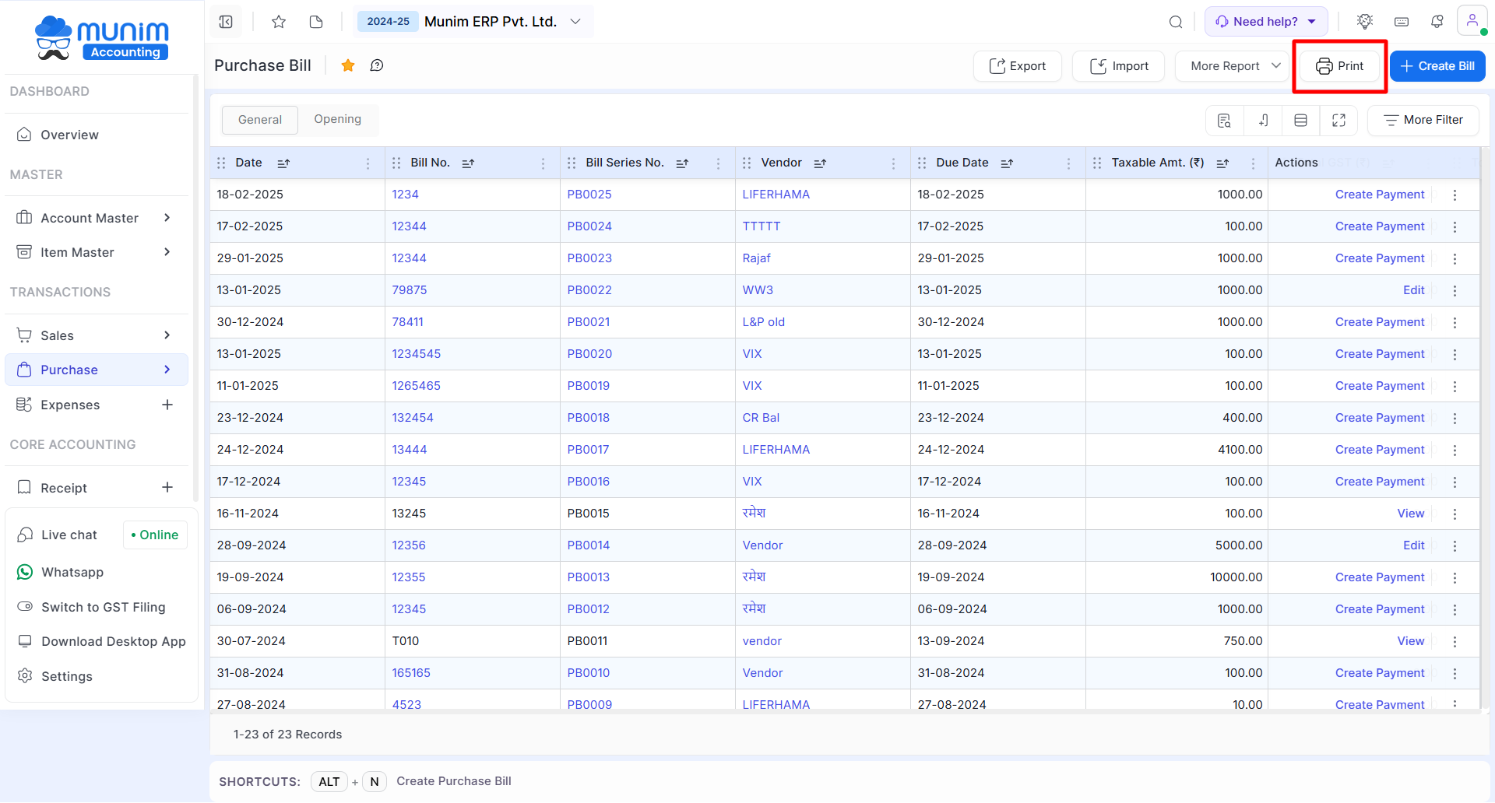
Task: Click the Print button
Action: [x=1339, y=66]
